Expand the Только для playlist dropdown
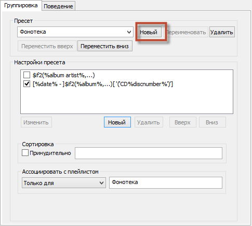This screenshot has height=226, width=252. pos(64,183)
